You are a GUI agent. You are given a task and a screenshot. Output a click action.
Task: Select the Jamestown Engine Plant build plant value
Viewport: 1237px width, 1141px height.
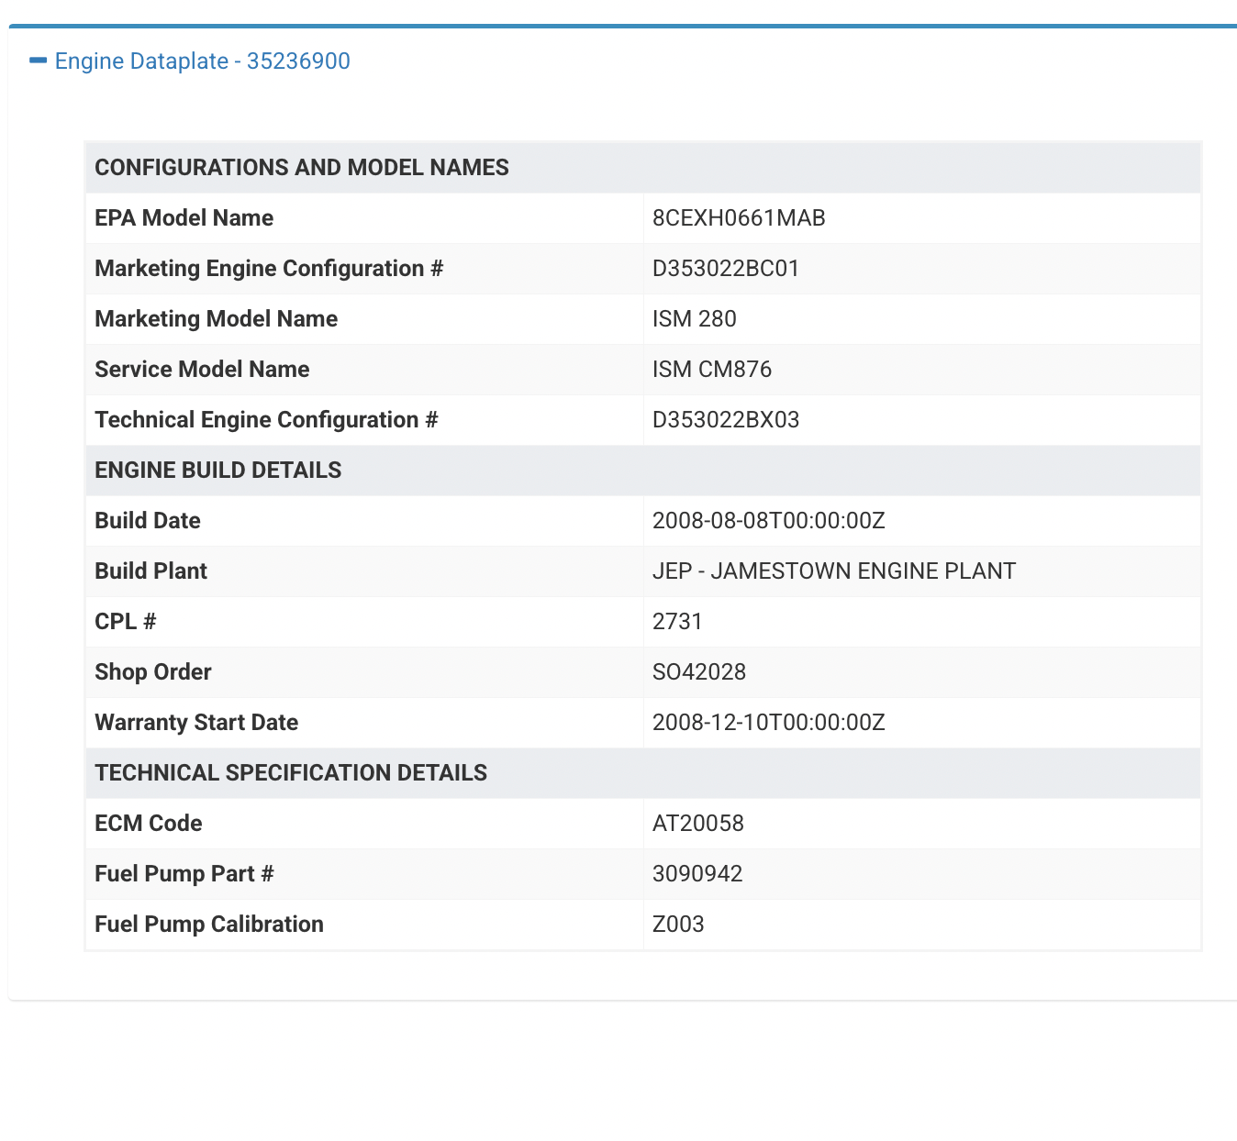coord(833,571)
